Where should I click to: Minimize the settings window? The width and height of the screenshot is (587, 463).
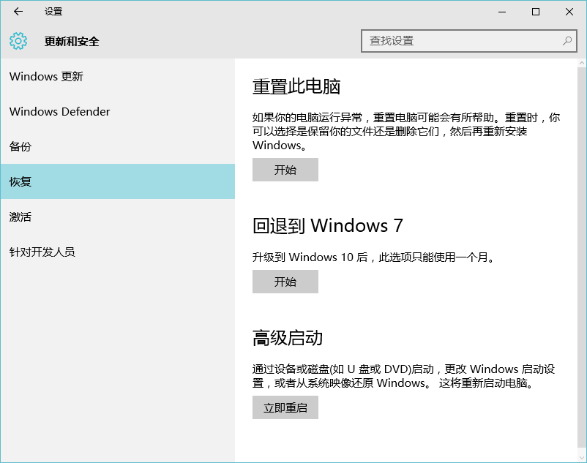[502, 12]
